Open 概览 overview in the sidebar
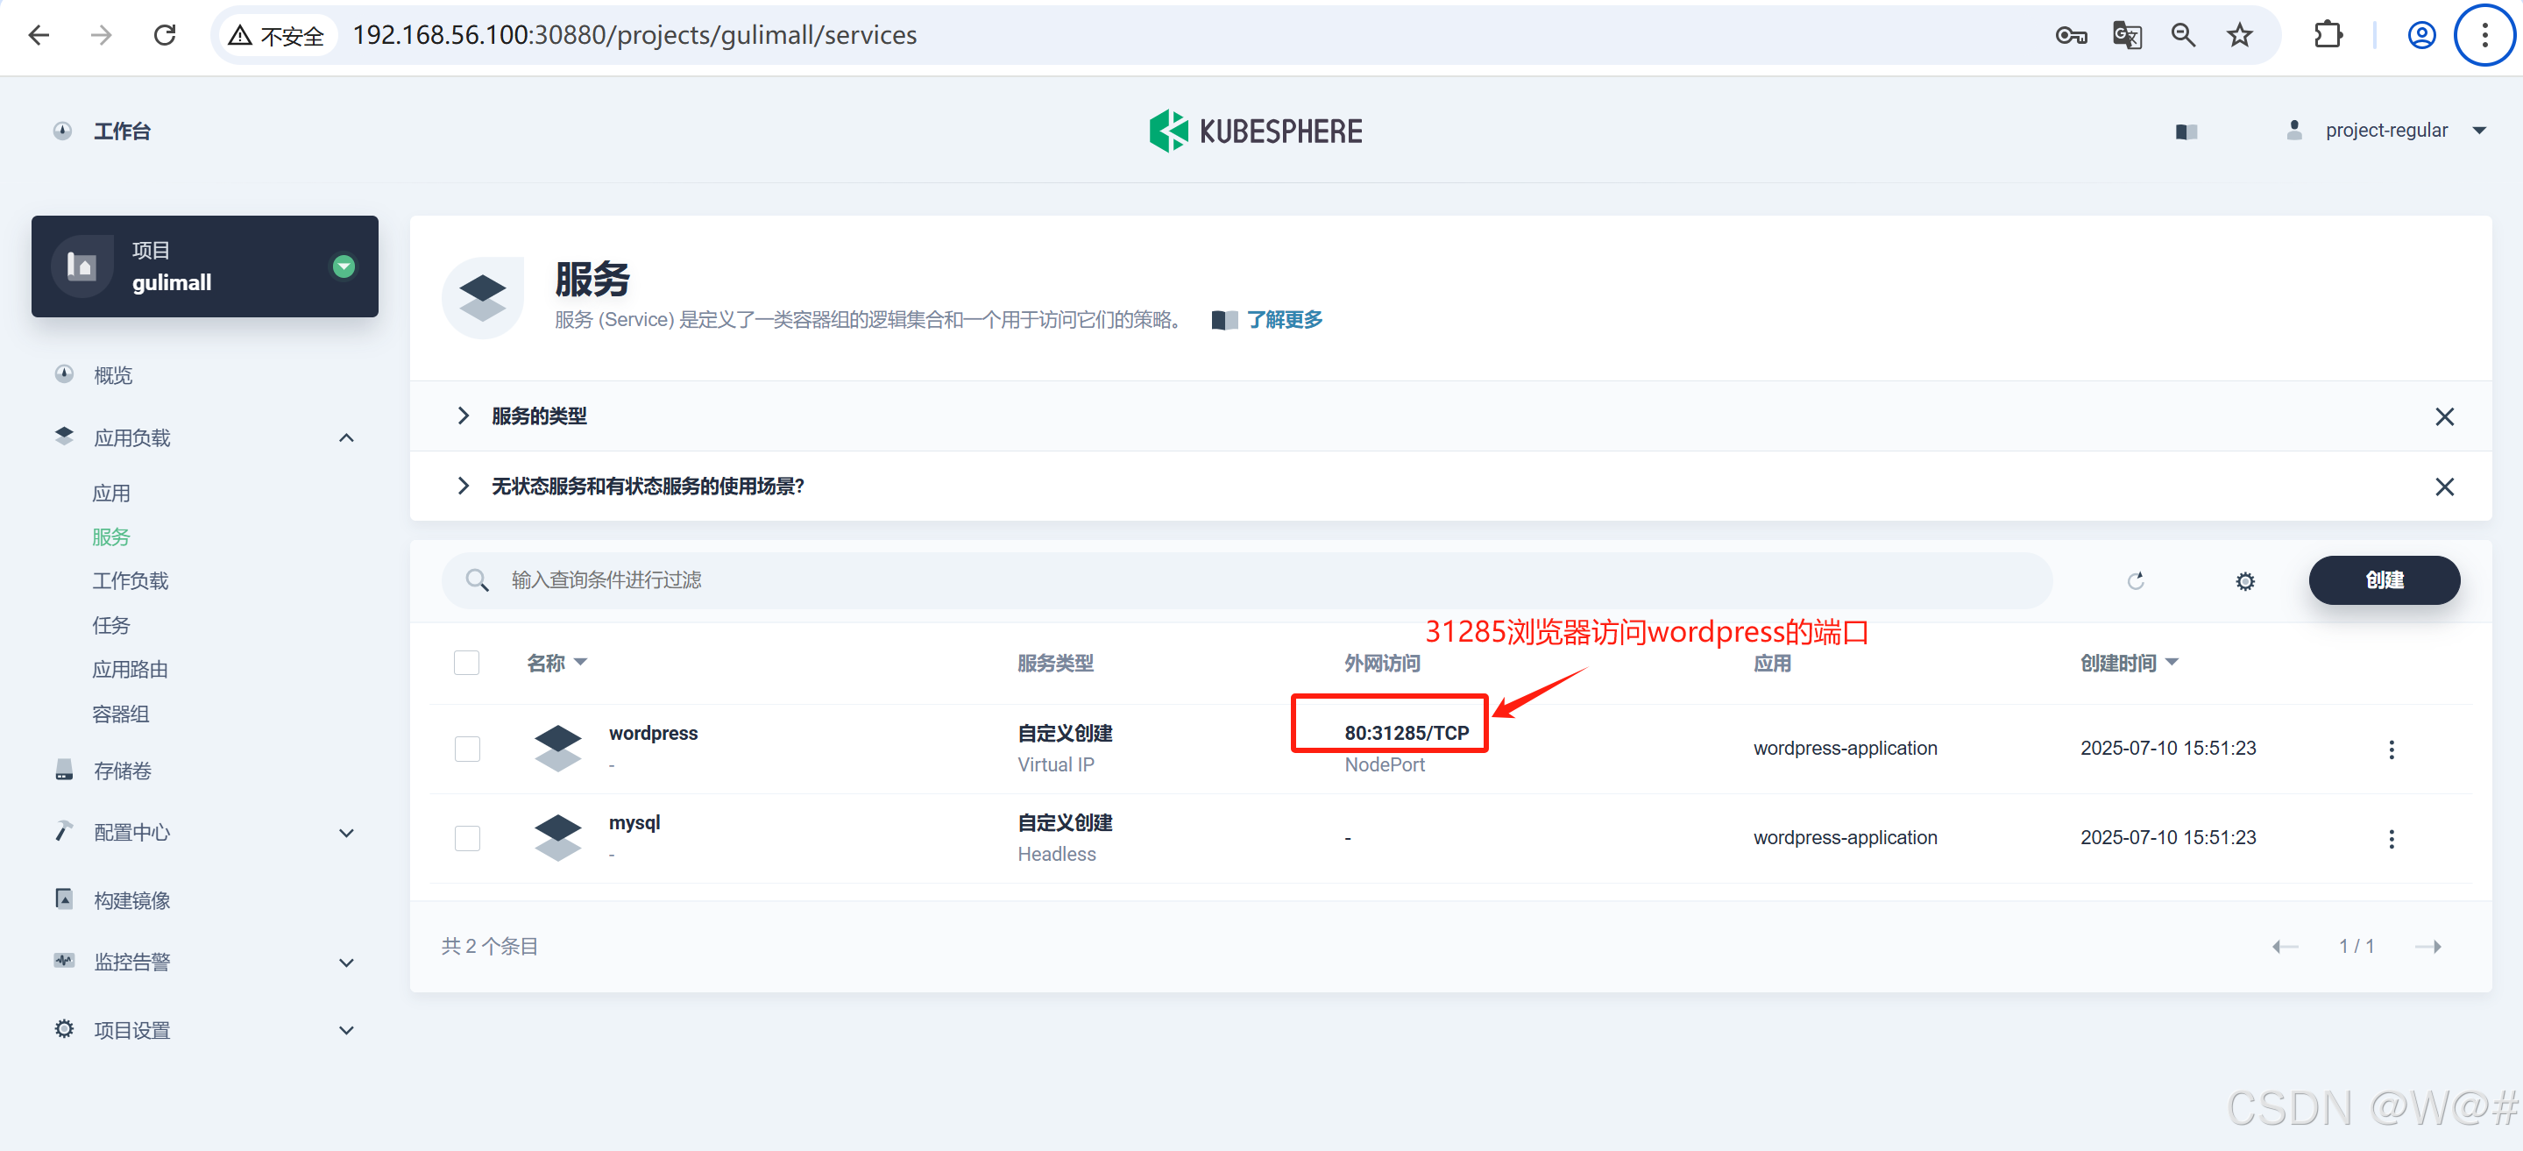This screenshot has height=1151, width=2523. pyautogui.click(x=113, y=375)
